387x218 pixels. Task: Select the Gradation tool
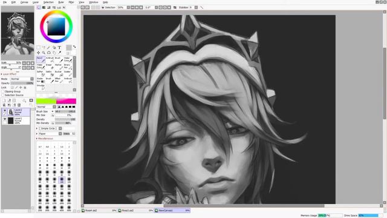coord(41,80)
